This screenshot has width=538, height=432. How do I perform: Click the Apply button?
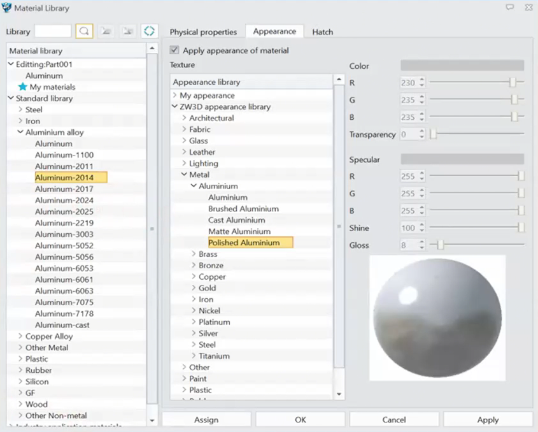(x=488, y=419)
